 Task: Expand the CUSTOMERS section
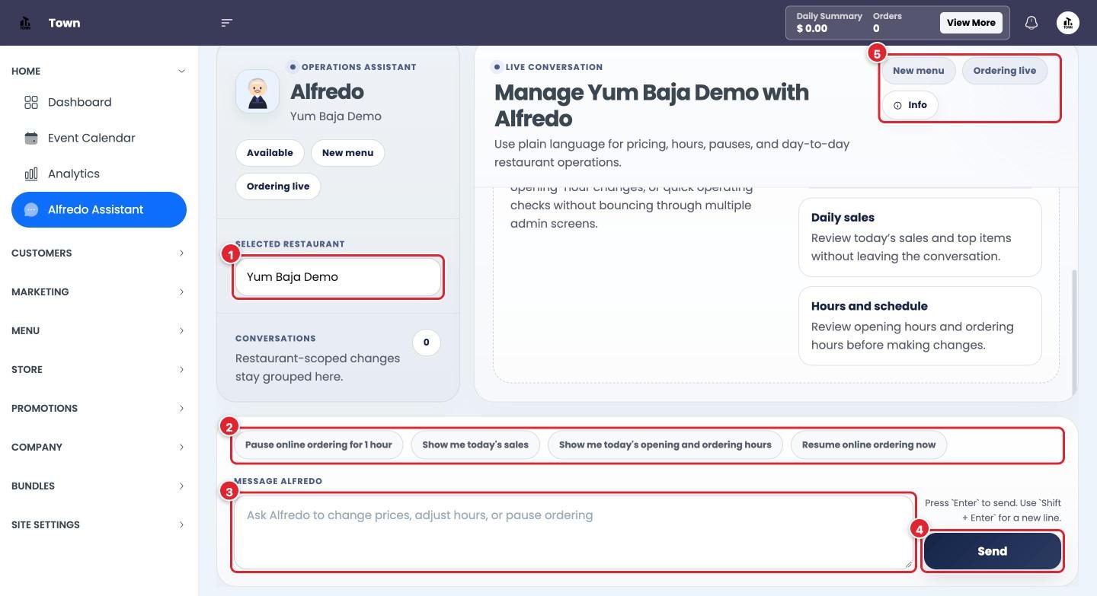coord(99,253)
